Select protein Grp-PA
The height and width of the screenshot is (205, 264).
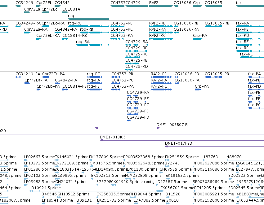pos(198,89)
